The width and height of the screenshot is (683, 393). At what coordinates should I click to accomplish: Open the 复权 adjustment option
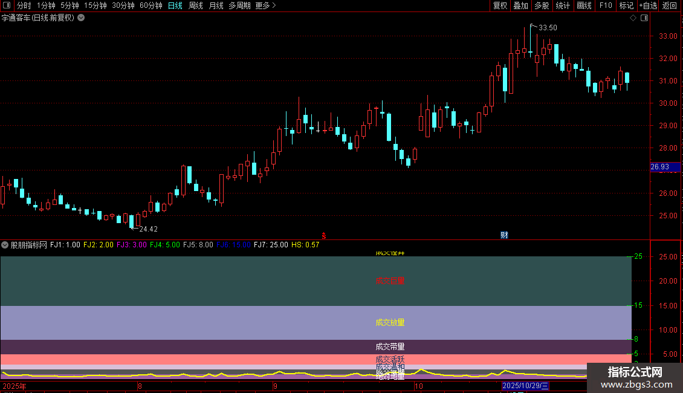pyautogui.click(x=500, y=5)
